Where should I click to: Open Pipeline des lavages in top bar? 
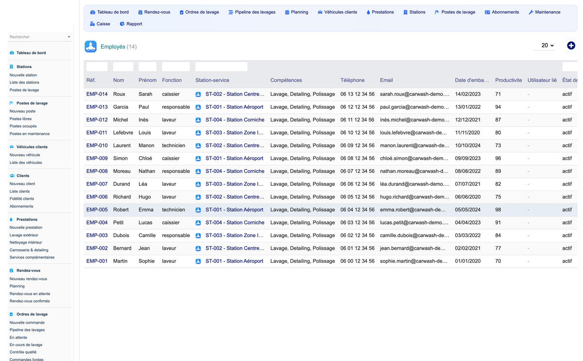[x=252, y=12]
